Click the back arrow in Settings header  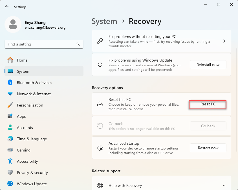pyautogui.click(x=7, y=7)
